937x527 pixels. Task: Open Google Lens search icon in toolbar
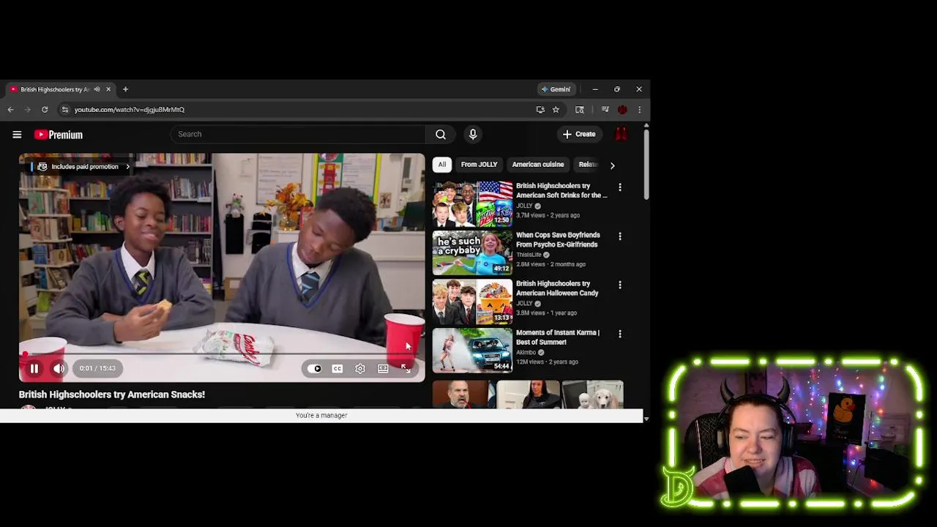click(x=580, y=110)
